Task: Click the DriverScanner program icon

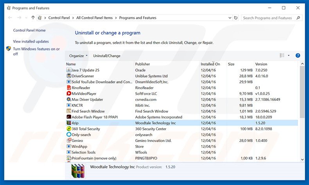Action: 69,76
